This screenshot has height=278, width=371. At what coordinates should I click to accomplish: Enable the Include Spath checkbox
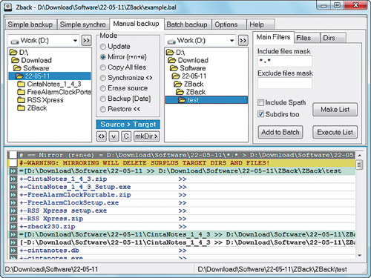pyautogui.click(x=260, y=102)
